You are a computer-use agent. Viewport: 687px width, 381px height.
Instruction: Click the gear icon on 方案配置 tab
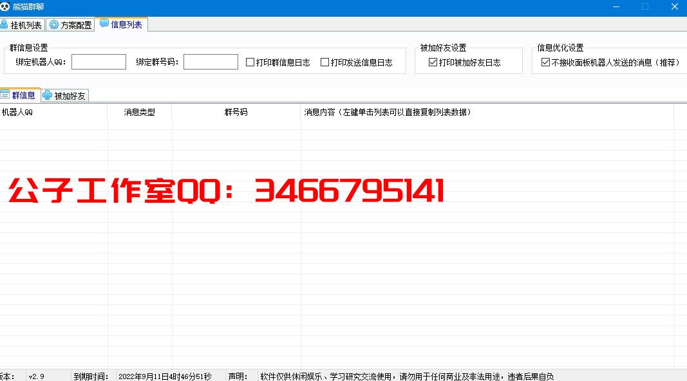tap(54, 24)
